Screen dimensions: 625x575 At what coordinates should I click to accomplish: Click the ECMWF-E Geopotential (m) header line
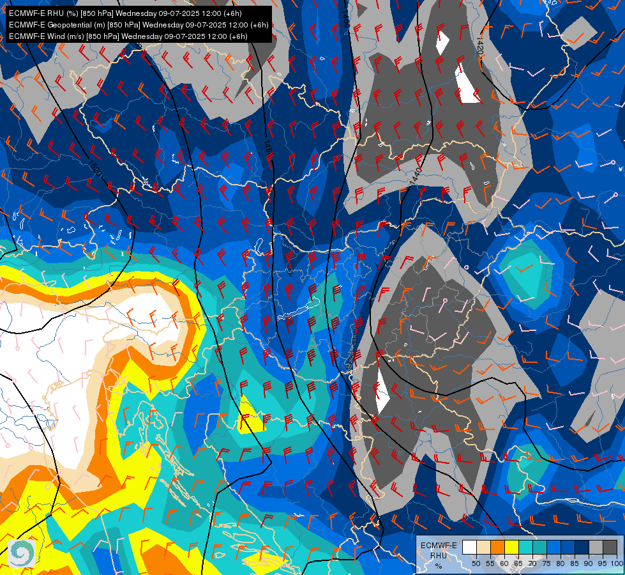139,25
